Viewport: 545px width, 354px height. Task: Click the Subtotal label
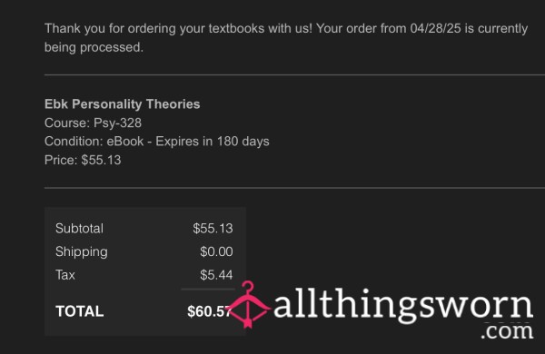79,229
